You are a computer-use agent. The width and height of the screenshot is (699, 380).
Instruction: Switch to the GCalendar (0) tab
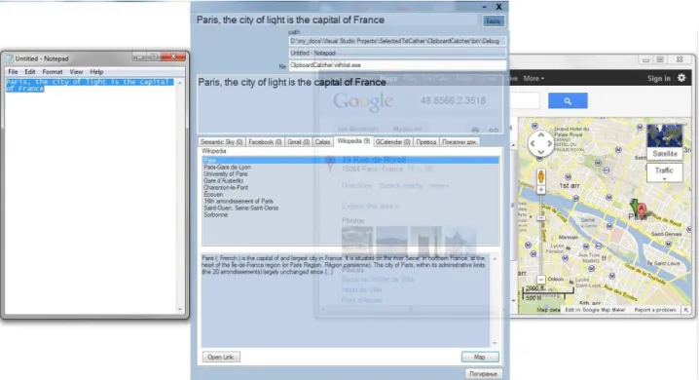[x=392, y=142]
